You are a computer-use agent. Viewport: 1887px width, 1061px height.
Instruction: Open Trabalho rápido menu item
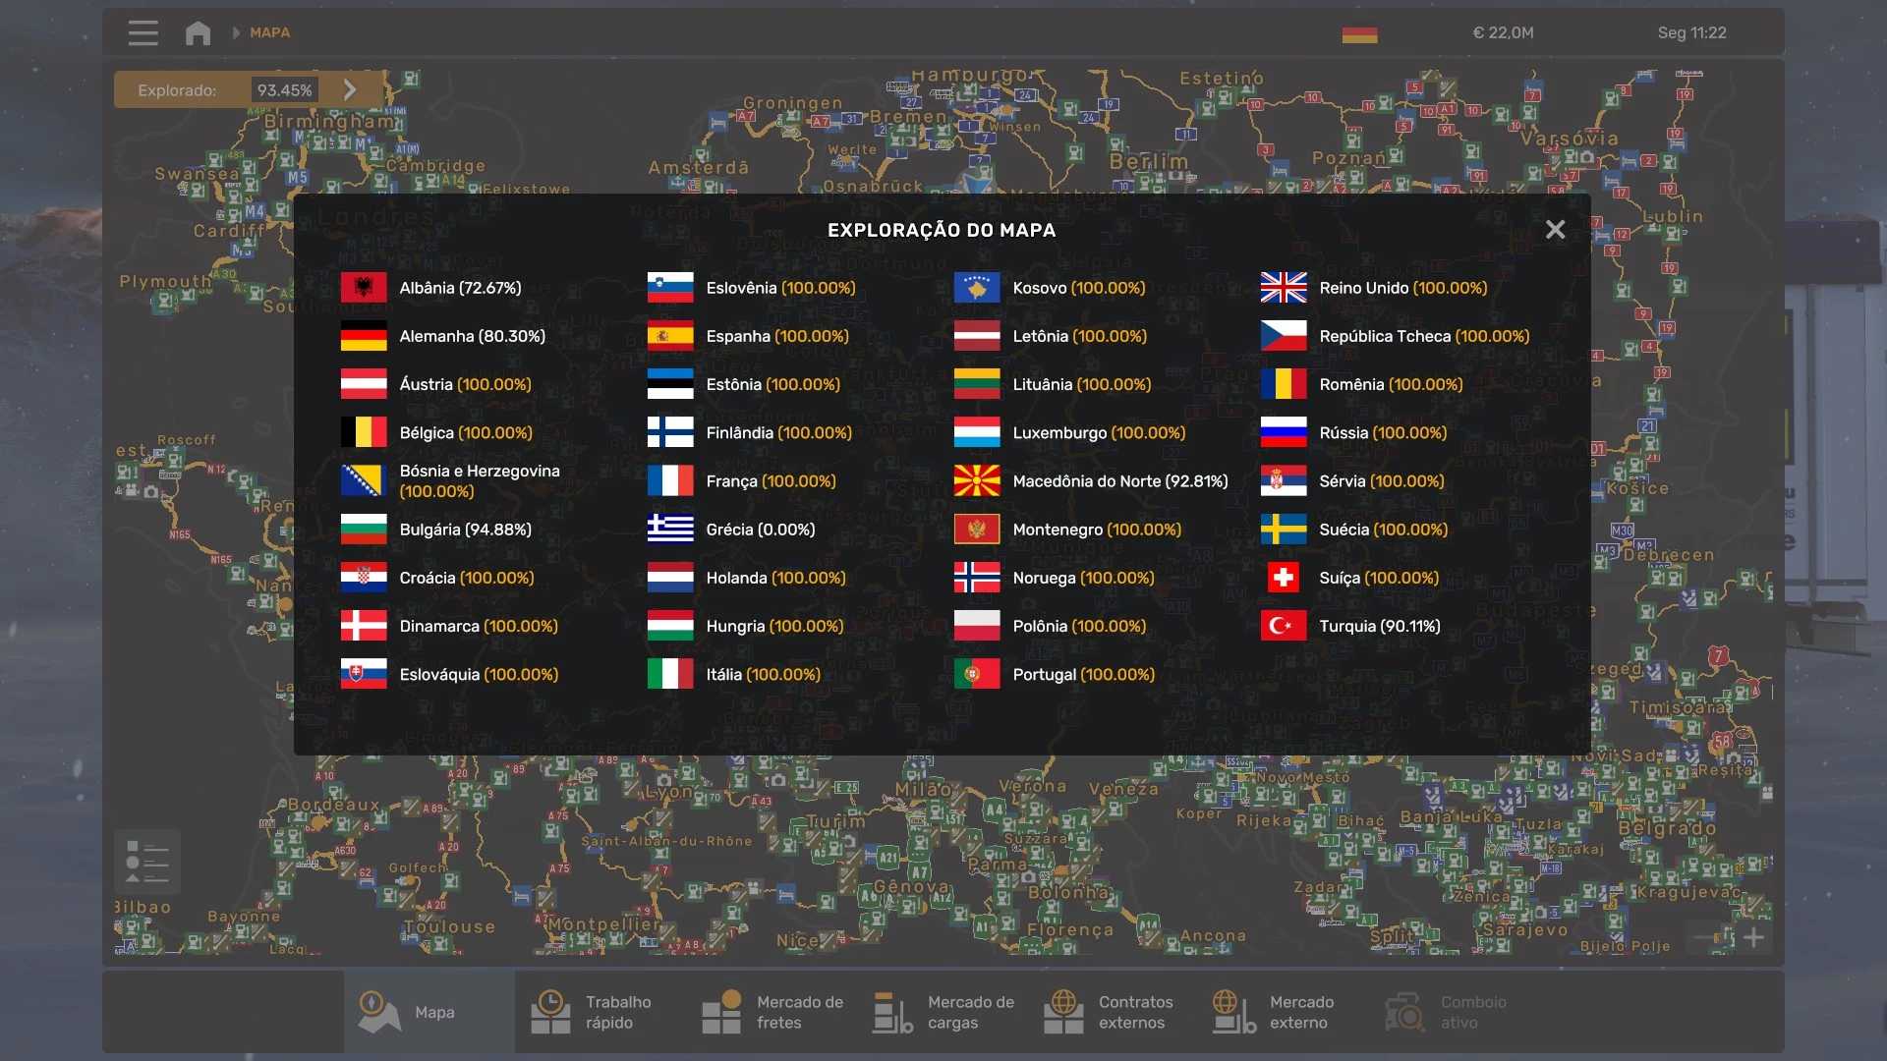tap(592, 1012)
